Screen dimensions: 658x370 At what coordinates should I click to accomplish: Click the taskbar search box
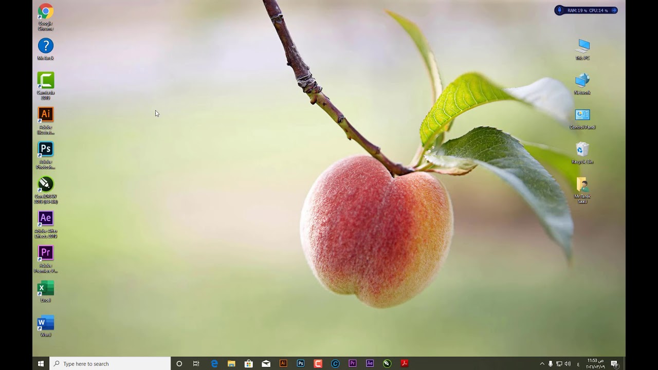110,363
